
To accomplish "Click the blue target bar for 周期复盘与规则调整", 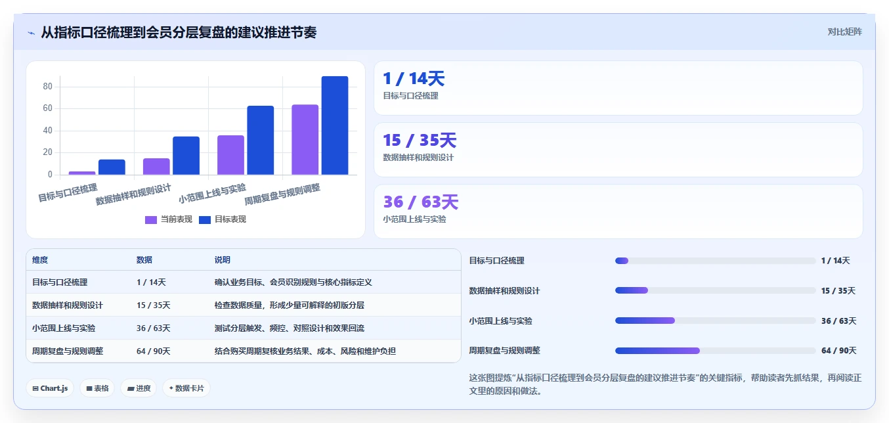I will (x=335, y=125).
